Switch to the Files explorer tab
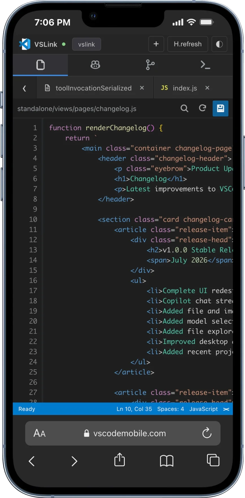 (40, 65)
